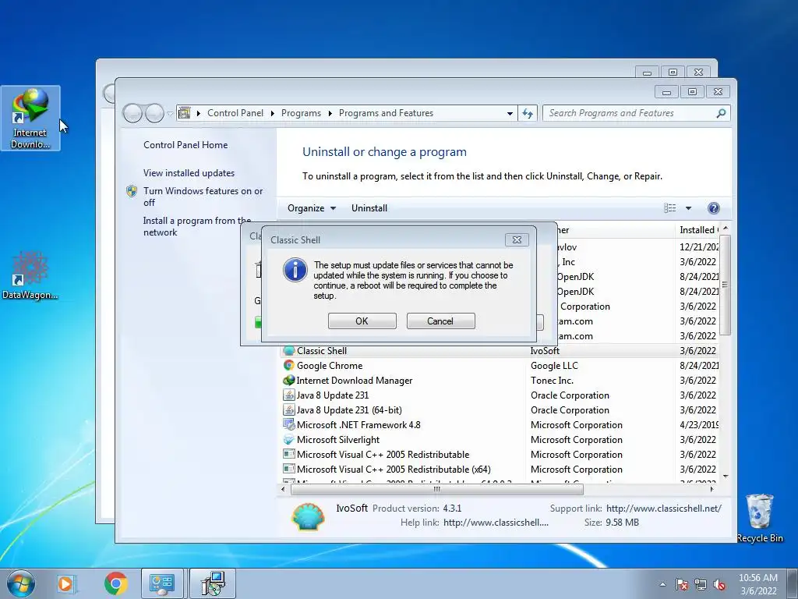This screenshot has height=599, width=798.
Task: Click the Java 8 Update 231 (64-bit) icon
Action: [288, 409]
